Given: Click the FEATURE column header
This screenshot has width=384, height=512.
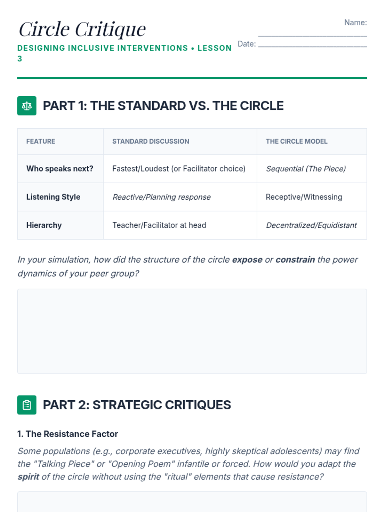Looking at the screenshot, I should pos(41,141).
